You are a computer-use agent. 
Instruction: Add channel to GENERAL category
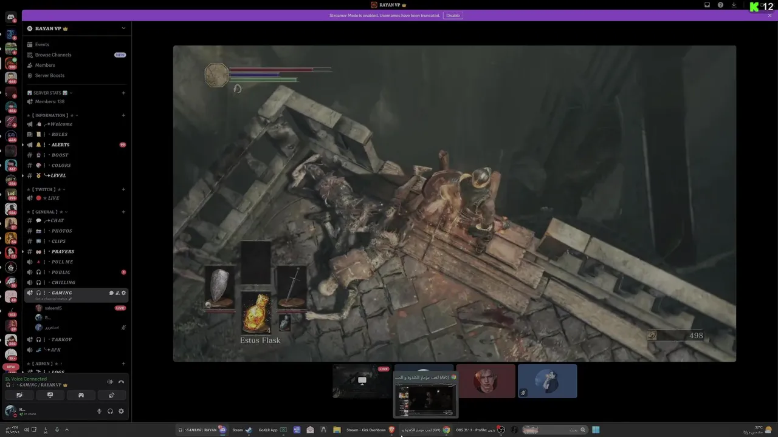coord(123,212)
